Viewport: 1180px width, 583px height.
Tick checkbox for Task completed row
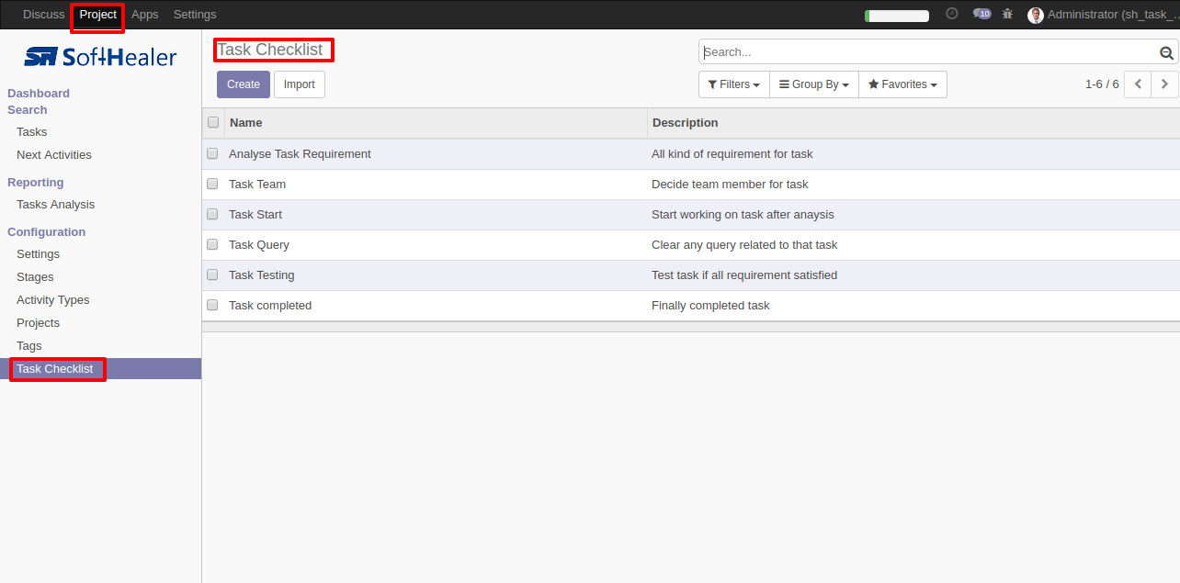point(212,305)
